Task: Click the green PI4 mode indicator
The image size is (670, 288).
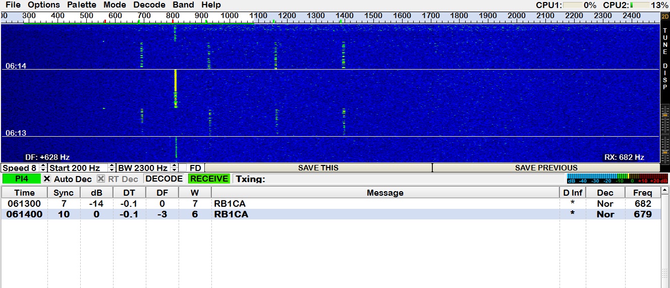Action: coord(21,179)
